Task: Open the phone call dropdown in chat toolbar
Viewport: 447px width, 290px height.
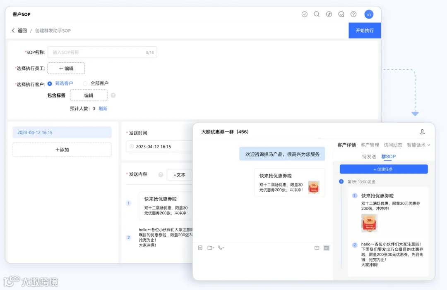Action: [x=220, y=247]
